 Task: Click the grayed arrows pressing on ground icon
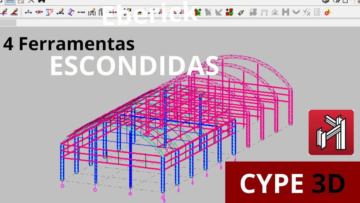tap(275, 12)
